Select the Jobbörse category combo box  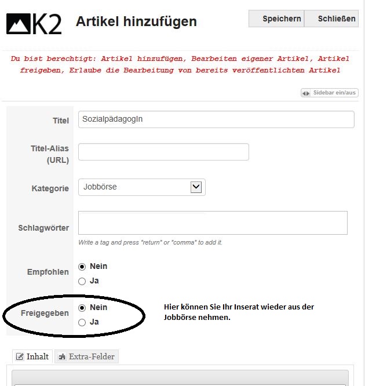point(142,187)
